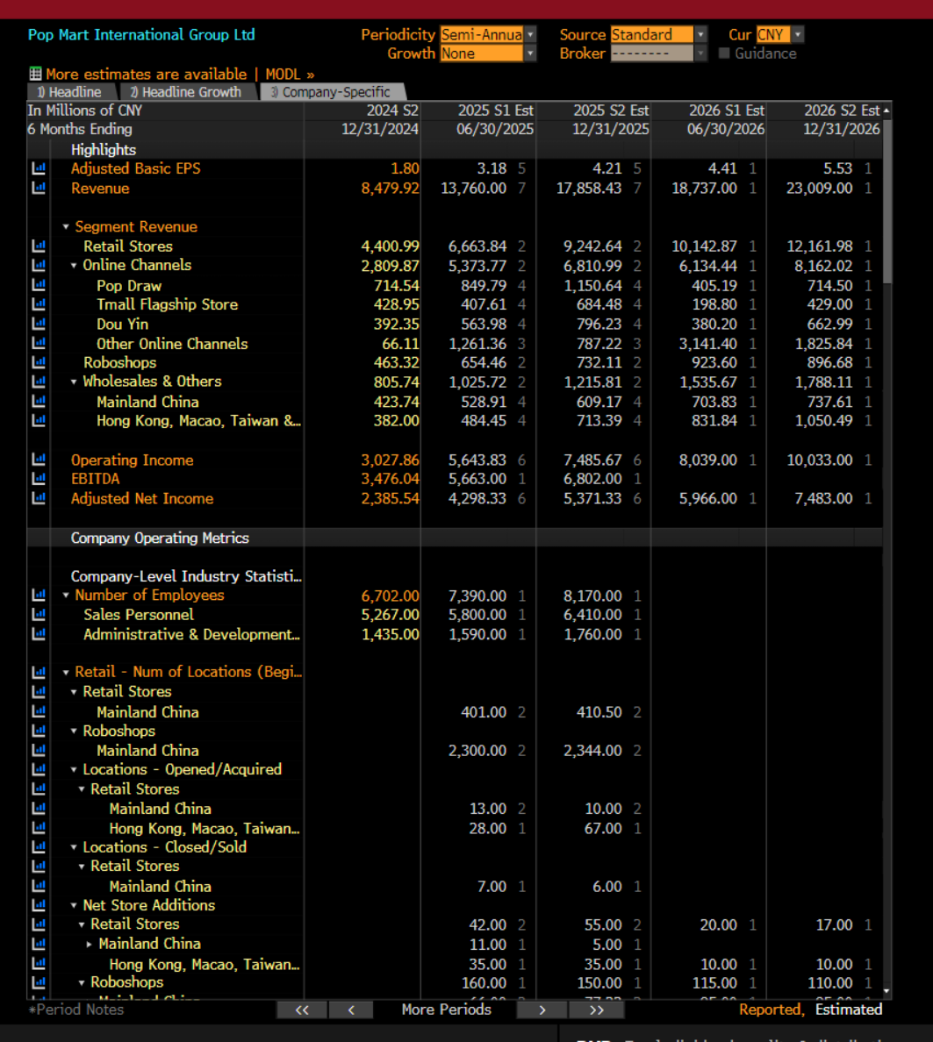Click the Company Operating Metrics header

(x=161, y=538)
